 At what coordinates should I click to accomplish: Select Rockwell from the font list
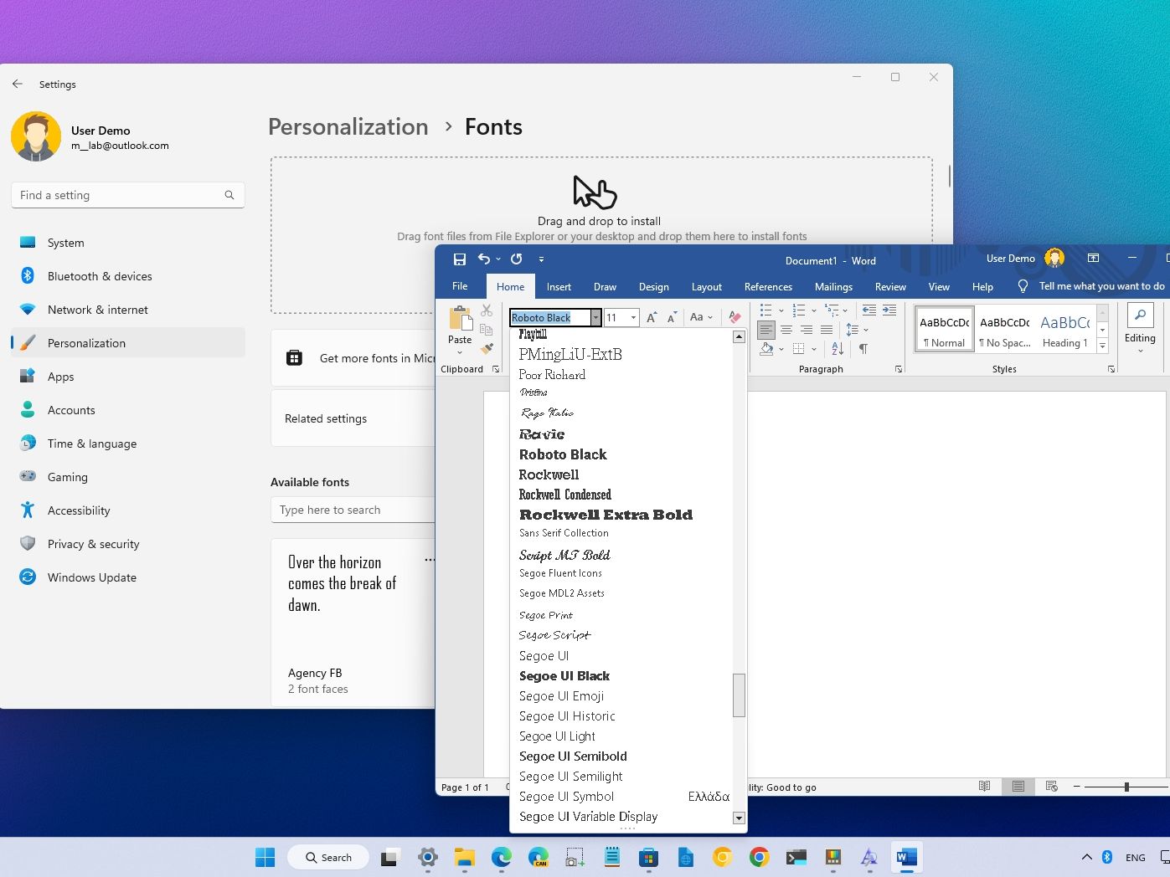(549, 474)
